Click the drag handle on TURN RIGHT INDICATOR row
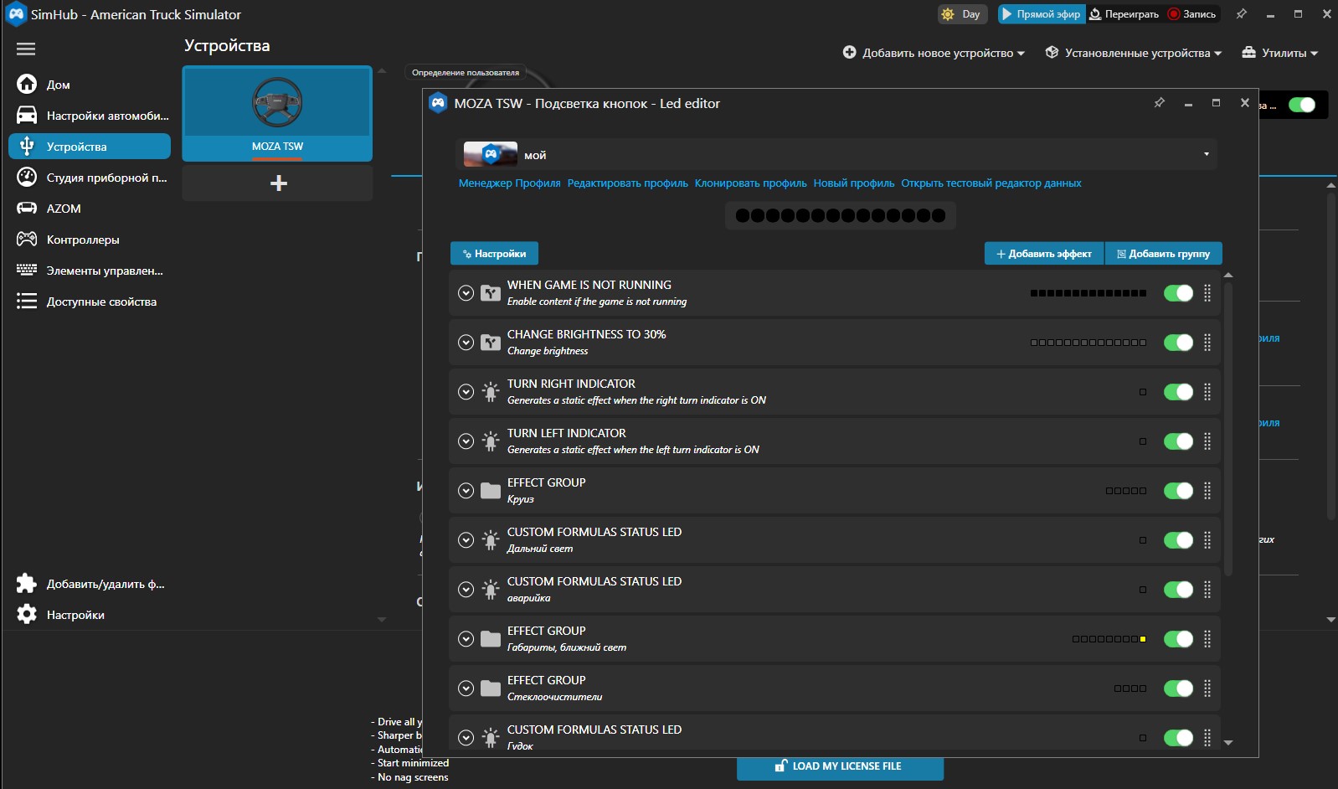Image resolution: width=1338 pixels, height=789 pixels. (1207, 392)
